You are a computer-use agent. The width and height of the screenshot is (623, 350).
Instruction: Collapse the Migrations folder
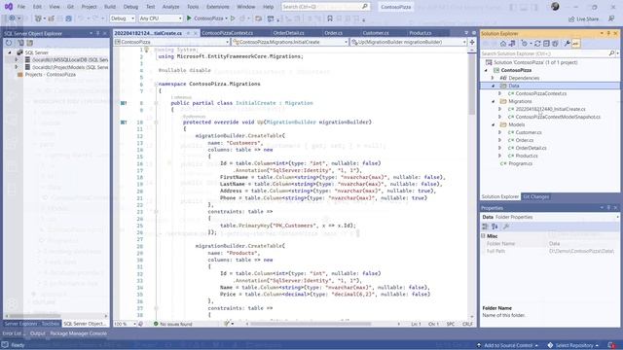click(x=493, y=101)
